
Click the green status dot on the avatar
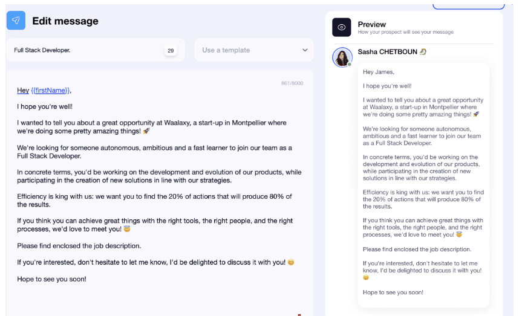tap(349, 64)
